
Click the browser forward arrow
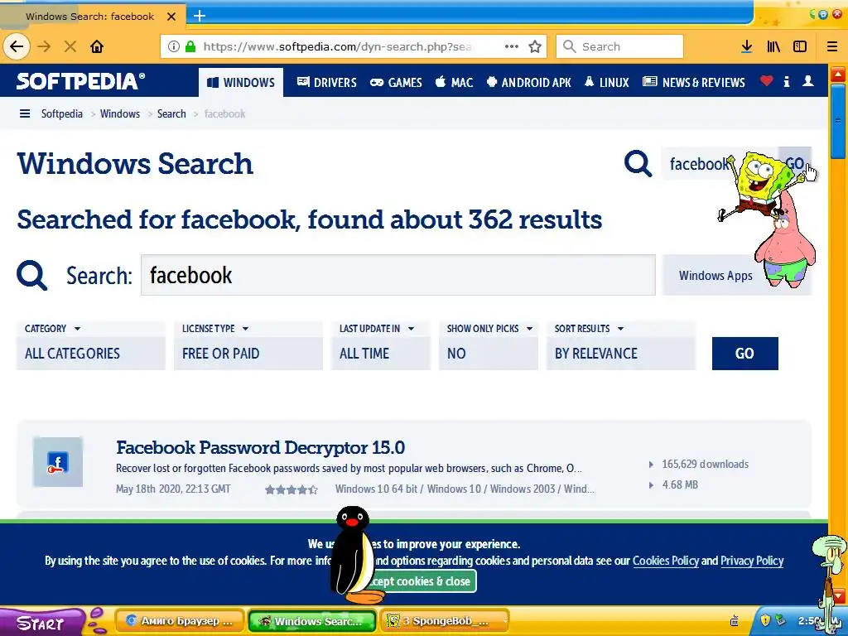point(44,46)
